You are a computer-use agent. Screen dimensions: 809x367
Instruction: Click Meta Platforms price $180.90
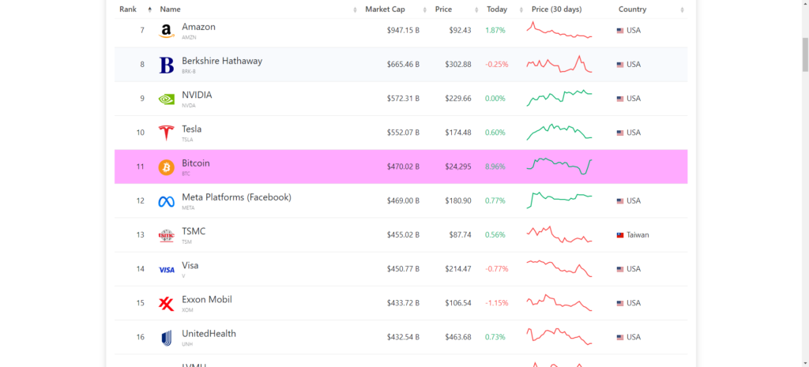(x=458, y=201)
